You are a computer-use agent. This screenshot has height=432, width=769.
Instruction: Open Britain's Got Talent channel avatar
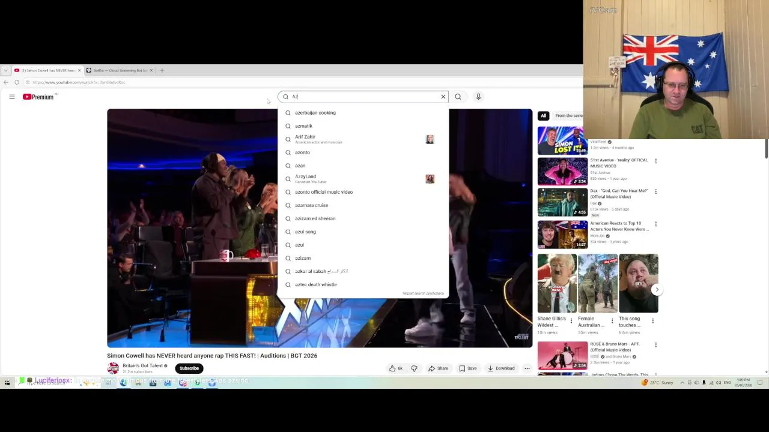[113, 368]
